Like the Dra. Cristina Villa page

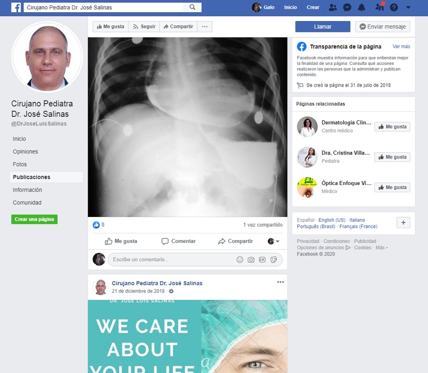coord(392,157)
